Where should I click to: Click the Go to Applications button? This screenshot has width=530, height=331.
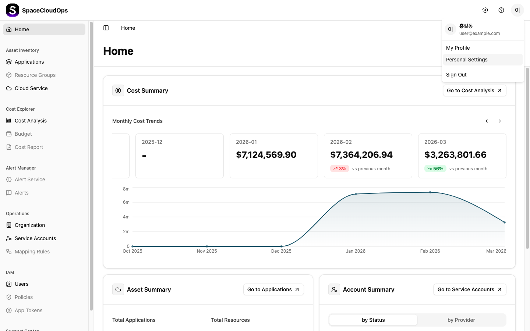[273, 289]
